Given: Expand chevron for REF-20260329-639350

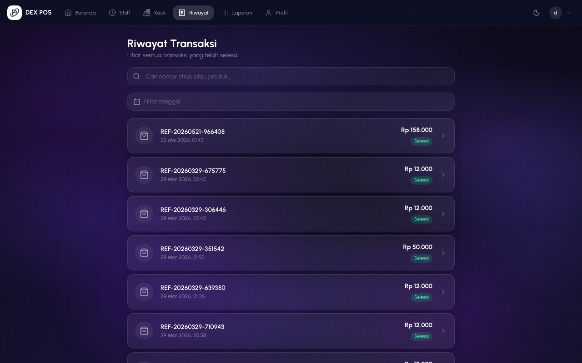Looking at the screenshot, I should (x=443, y=292).
